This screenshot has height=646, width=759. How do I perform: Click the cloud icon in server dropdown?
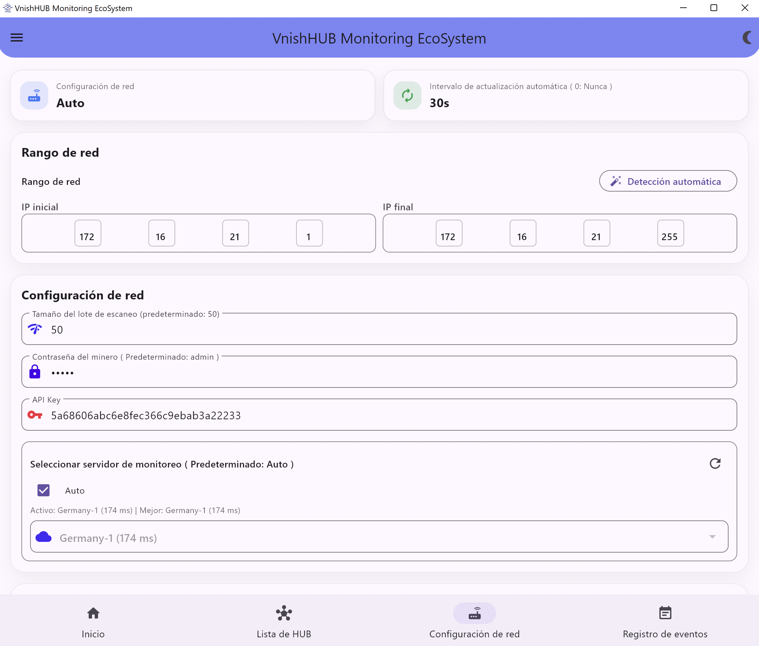coord(44,537)
